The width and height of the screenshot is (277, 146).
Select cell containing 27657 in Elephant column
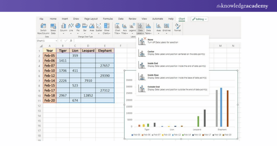point(105,66)
